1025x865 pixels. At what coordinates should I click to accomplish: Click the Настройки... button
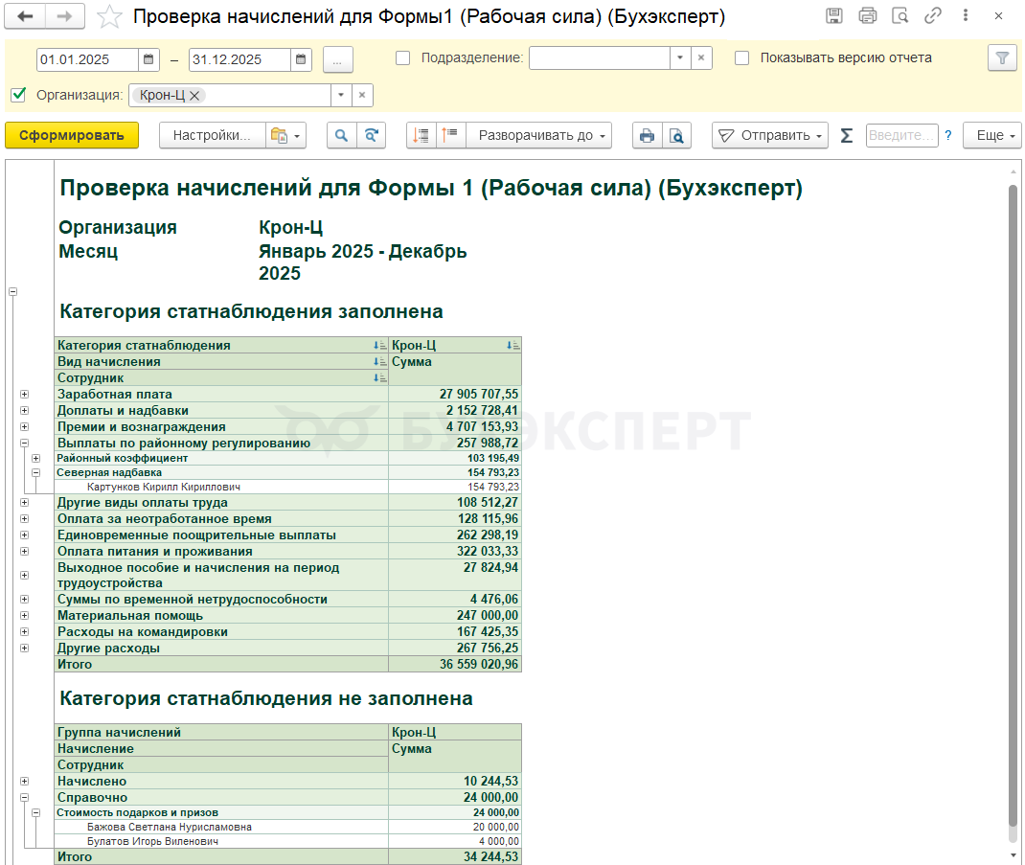(211, 136)
